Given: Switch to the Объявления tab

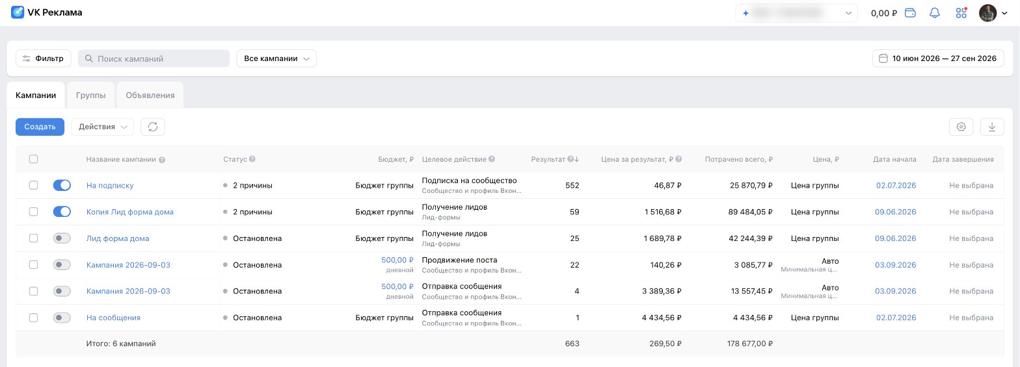Looking at the screenshot, I should pyautogui.click(x=150, y=95).
